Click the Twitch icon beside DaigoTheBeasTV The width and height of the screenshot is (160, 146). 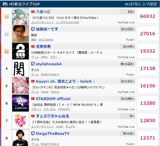33,133
